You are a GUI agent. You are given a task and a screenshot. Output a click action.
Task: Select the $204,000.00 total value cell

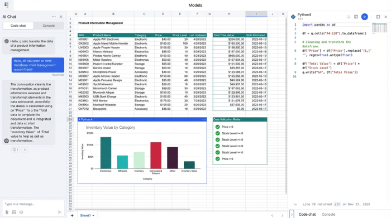229,40
